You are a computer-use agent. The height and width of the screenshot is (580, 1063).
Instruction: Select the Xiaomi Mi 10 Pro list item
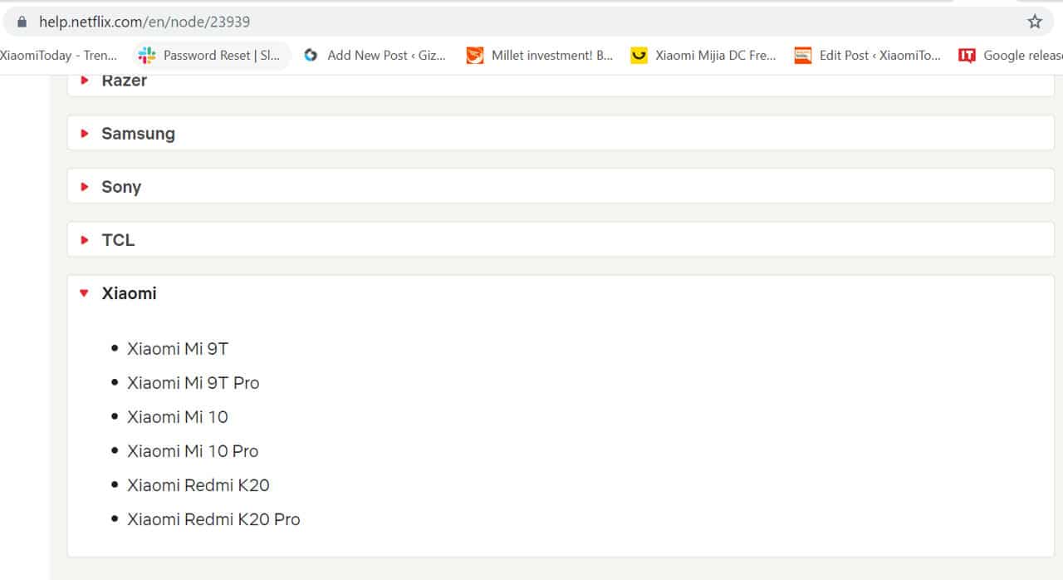coord(193,451)
